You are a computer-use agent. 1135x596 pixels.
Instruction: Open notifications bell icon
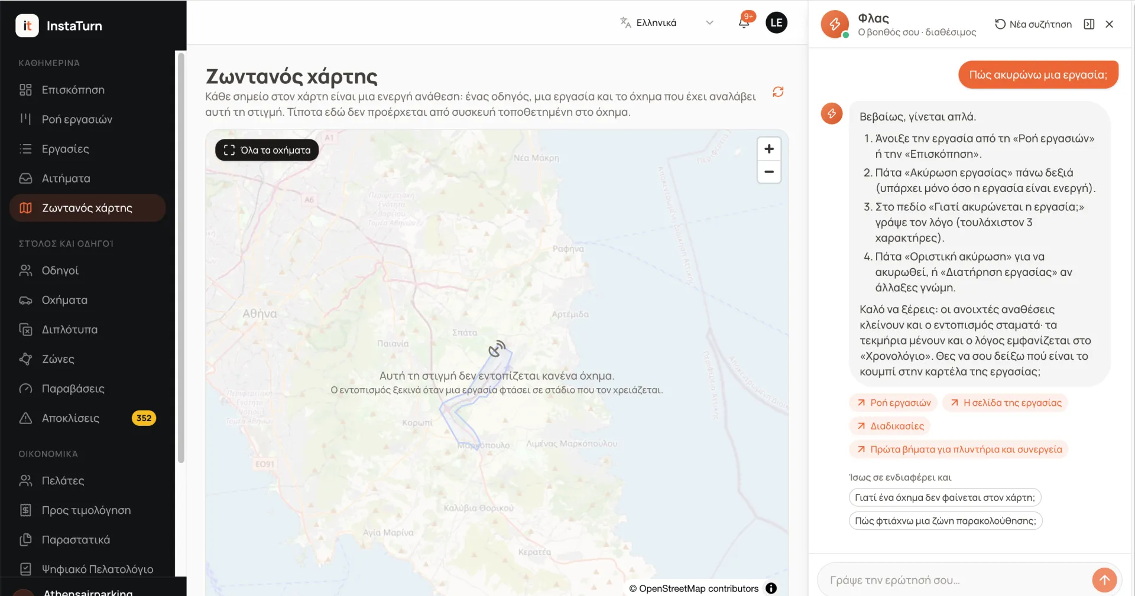point(744,22)
